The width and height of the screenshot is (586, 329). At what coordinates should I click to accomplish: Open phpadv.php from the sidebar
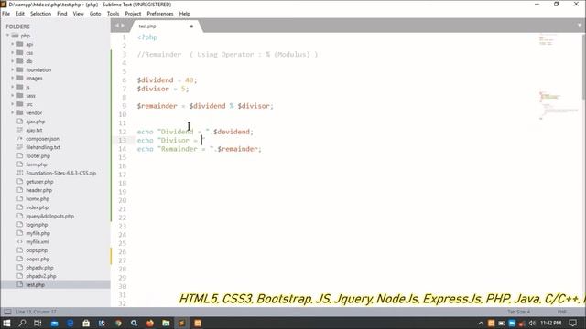[x=39, y=268]
